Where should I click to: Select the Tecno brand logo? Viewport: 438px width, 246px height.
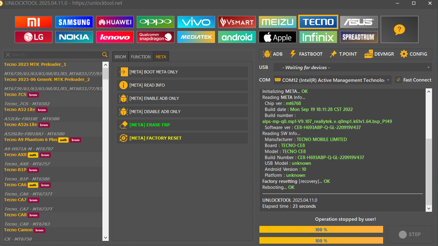click(318, 22)
